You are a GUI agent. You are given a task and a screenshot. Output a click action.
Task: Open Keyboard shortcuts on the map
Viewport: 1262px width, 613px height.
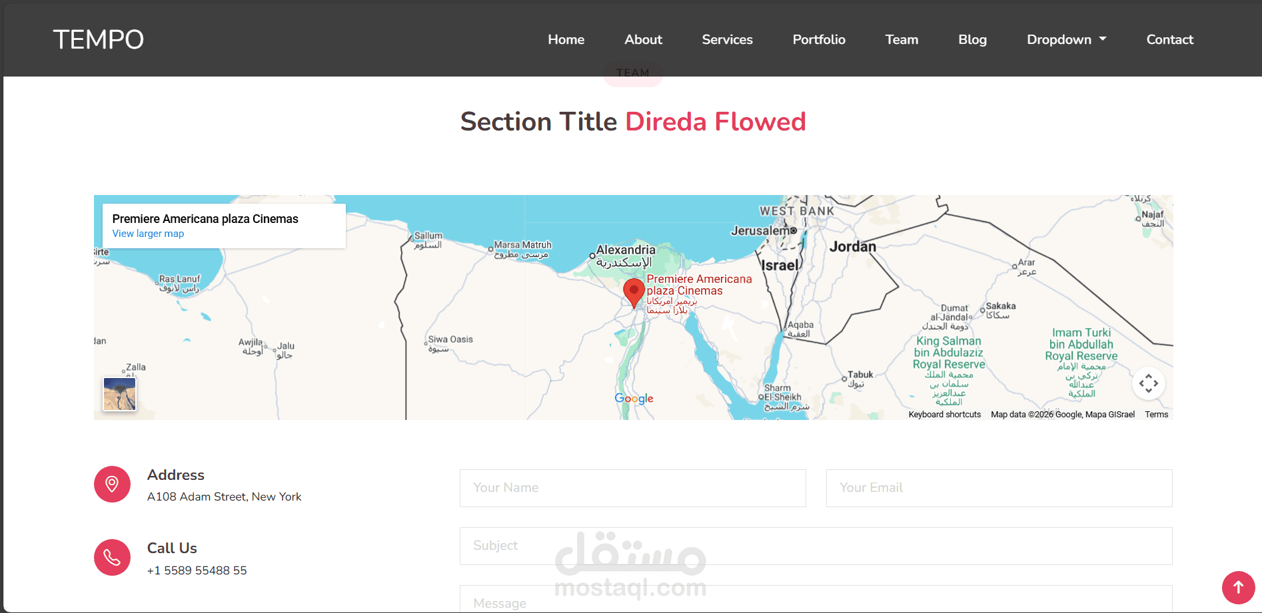tap(944, 415)
